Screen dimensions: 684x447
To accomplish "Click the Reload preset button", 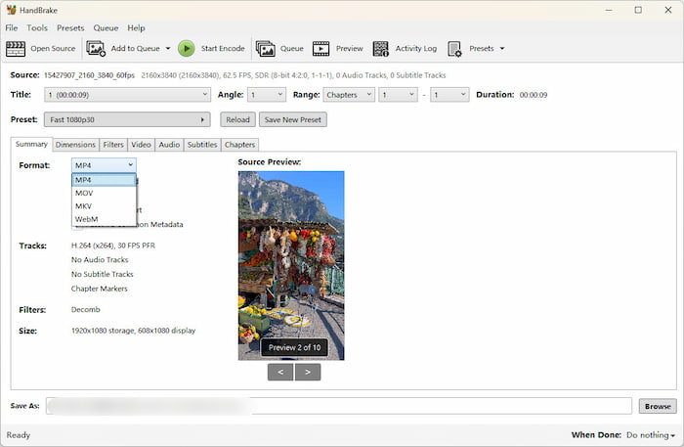I will (237, 119).
